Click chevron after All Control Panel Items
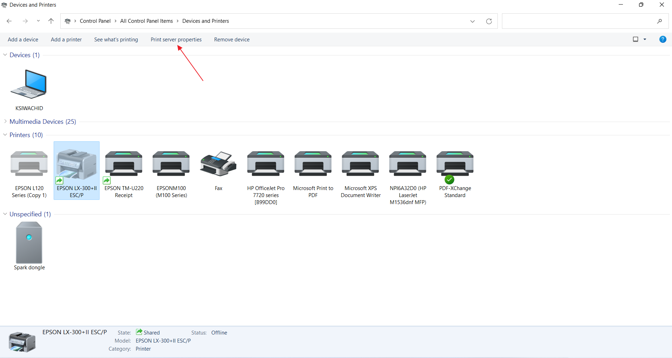The height and width of the screenshot is (358, 672). click(177, 21)
